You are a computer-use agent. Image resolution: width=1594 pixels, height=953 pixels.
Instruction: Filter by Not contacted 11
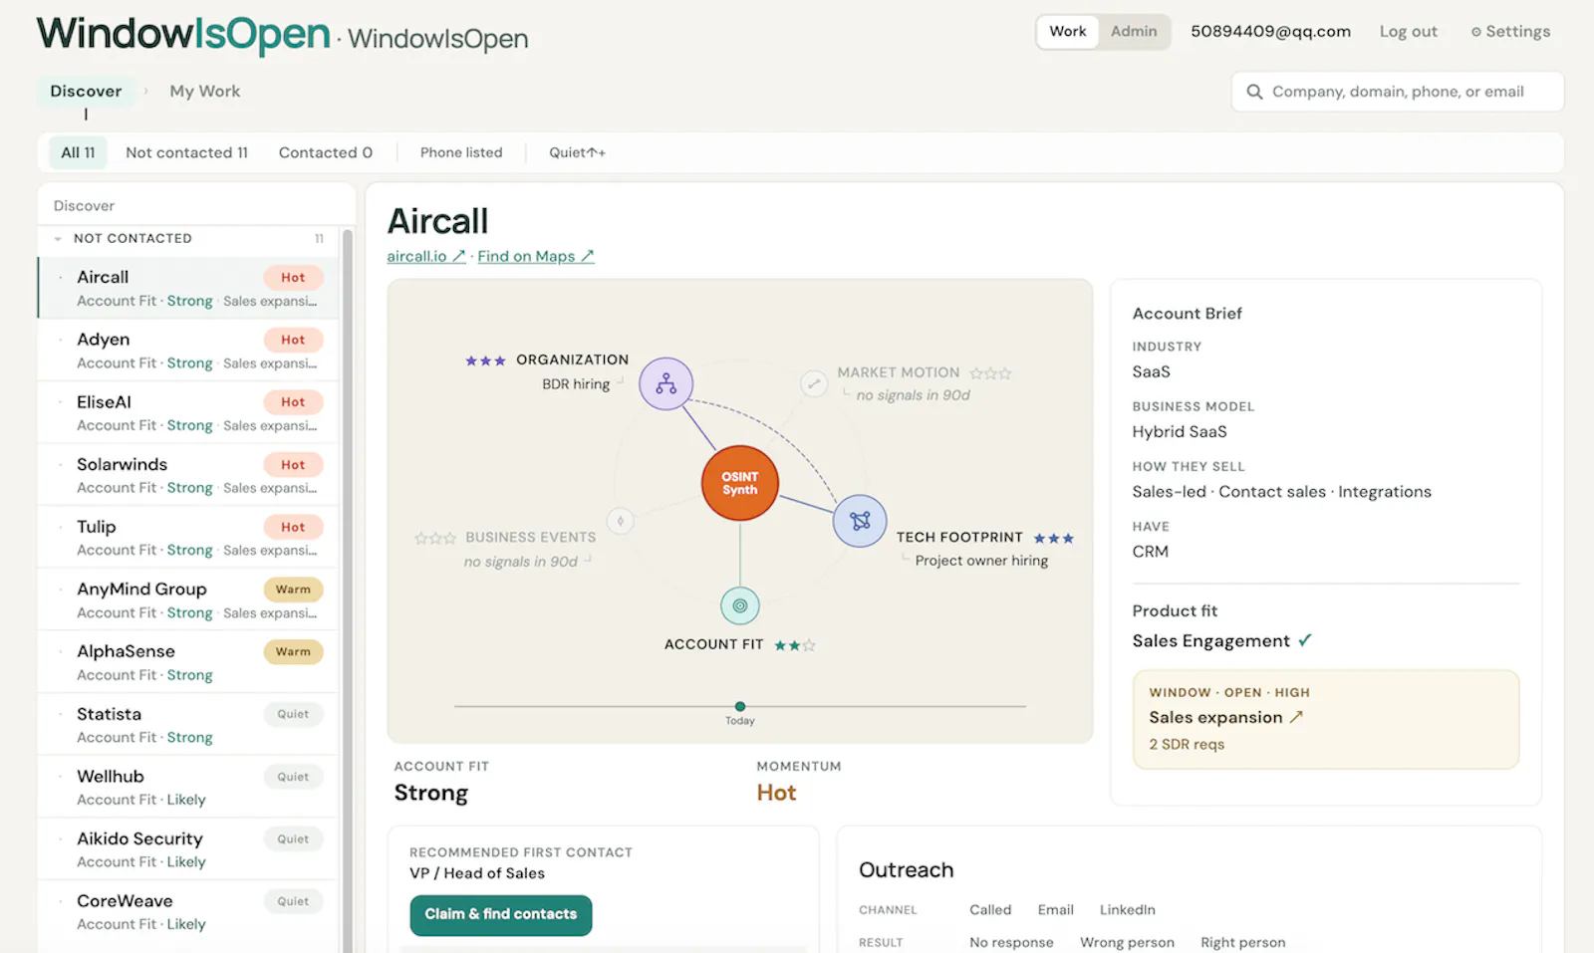[x=186, y=152]
